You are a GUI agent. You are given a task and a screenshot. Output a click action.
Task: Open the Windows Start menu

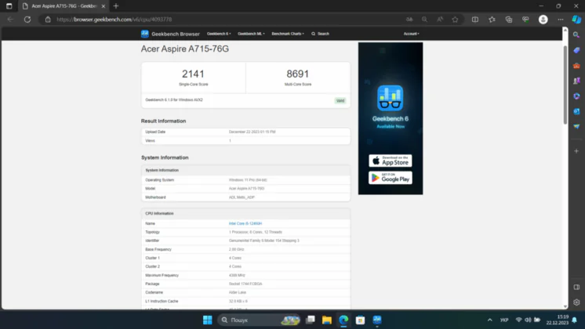(x=208, y=320)
